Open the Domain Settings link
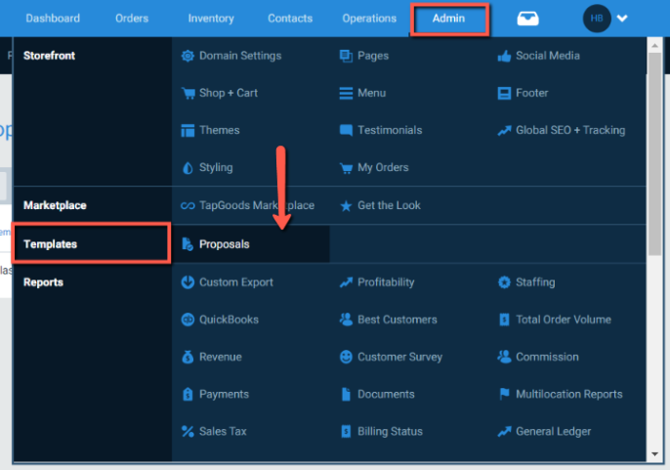 point(240,56)
